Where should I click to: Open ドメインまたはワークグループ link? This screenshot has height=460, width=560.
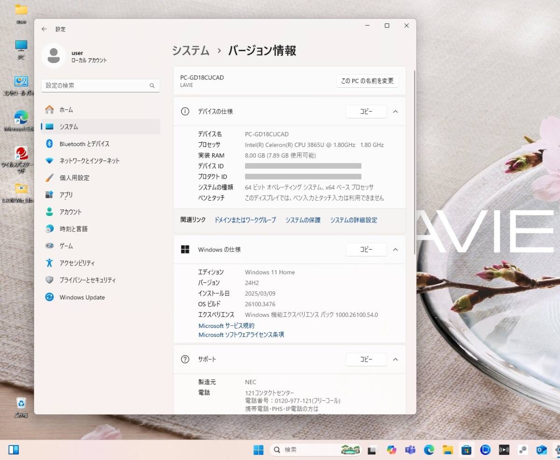(x=245, y=220)
